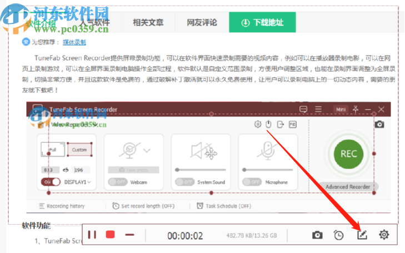Open the TuneFab preferences gear icon
Screen dimensions: 405x253
[x=258, y=125]
